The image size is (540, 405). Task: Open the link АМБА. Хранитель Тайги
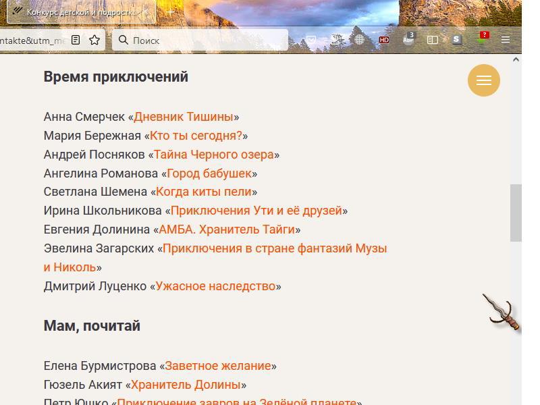[227, 230]
